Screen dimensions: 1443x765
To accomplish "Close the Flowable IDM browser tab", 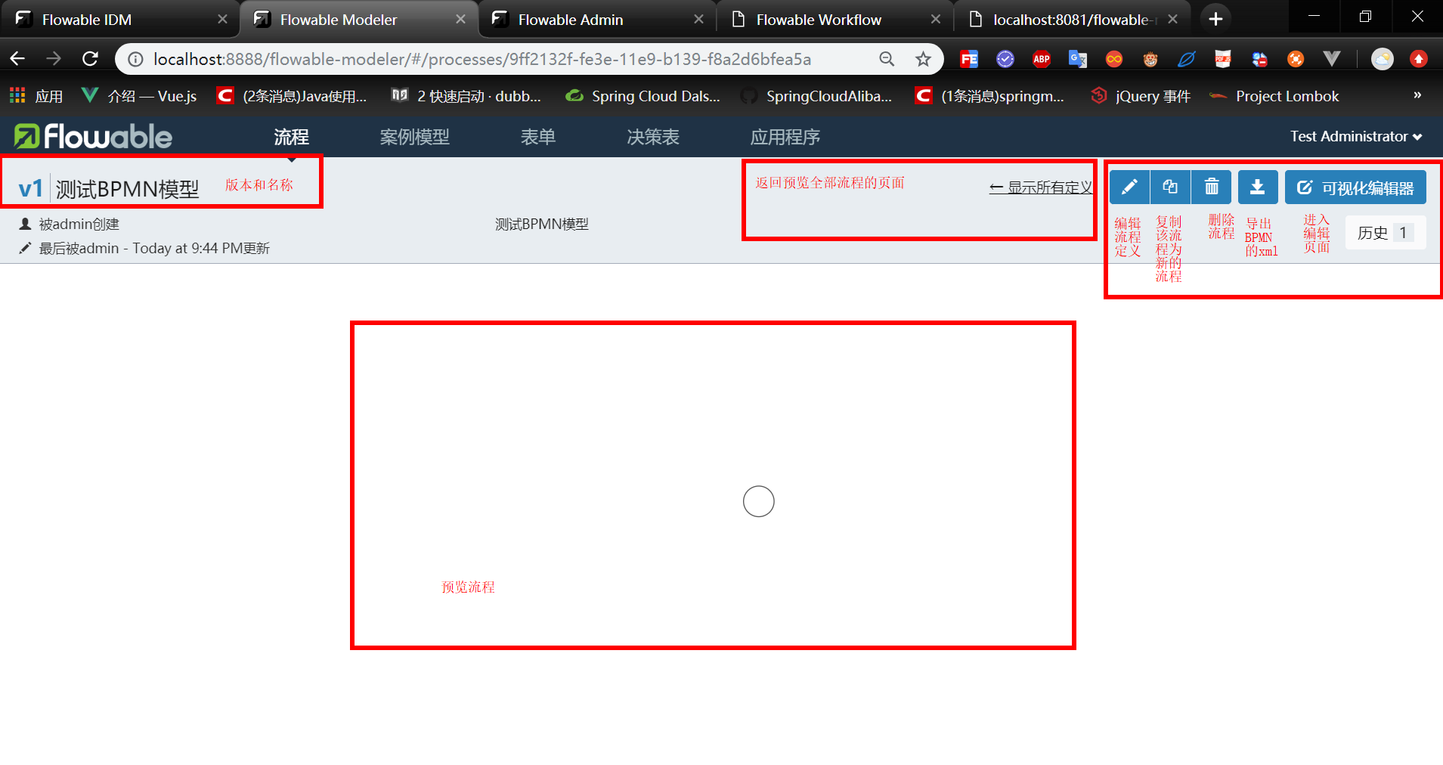I will pos(222,19).
